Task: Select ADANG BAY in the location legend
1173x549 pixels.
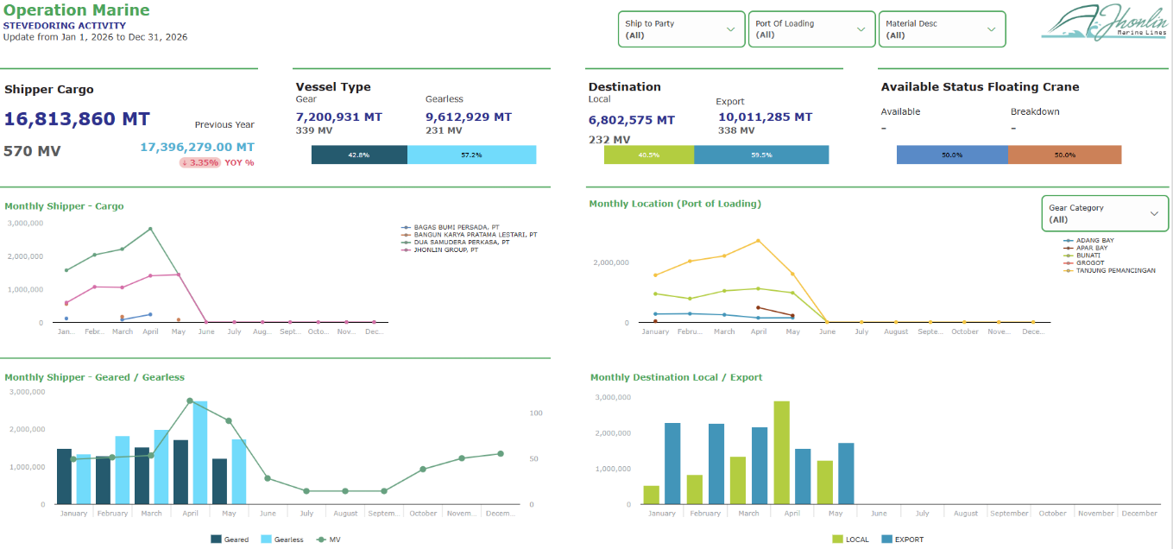Action: point(1089,241)
